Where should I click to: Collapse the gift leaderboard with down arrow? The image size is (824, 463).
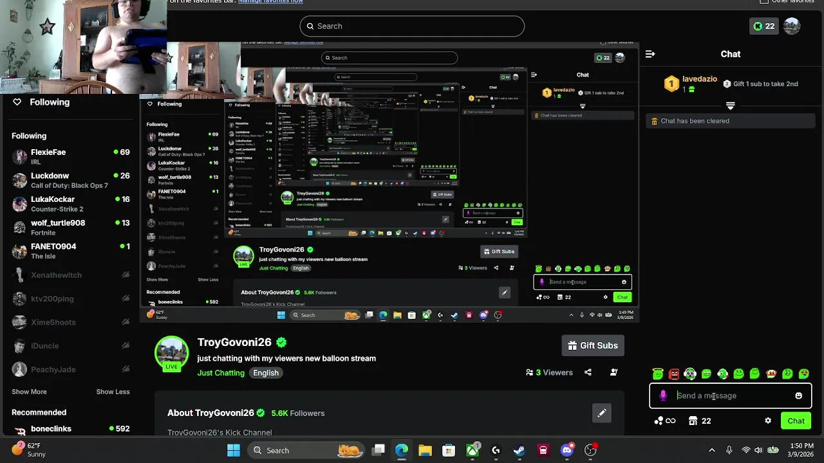730,105
